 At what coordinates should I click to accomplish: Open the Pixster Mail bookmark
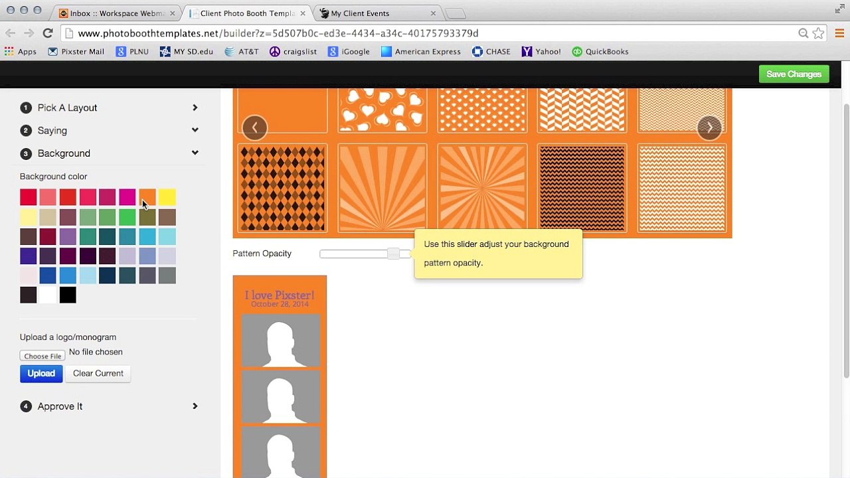[76, 52]
